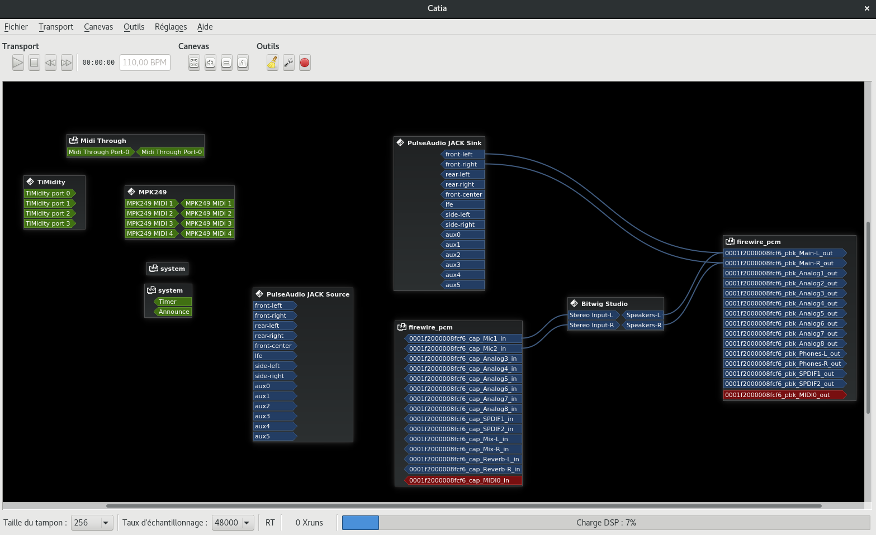Open the Réglages menu

pyautogui.click(x=171, y=27)
